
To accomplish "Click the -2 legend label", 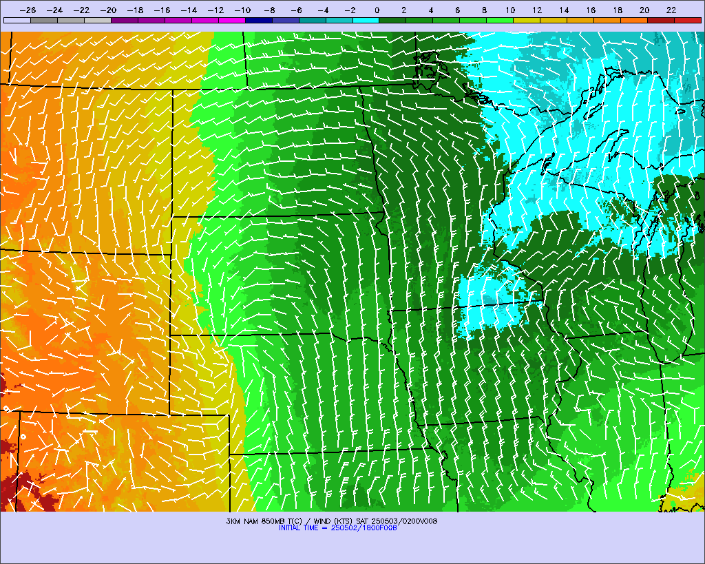I will 349,10.
